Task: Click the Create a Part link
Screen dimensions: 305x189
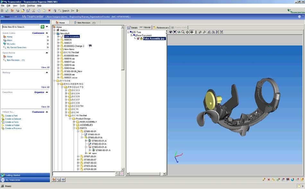Action: (x=11, y=116)
